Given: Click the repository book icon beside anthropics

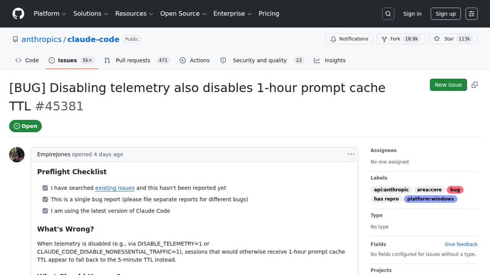Looking at the screenshot, I should [x=15, y=40].
